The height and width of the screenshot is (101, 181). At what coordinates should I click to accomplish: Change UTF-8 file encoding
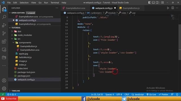coord(119,95)
